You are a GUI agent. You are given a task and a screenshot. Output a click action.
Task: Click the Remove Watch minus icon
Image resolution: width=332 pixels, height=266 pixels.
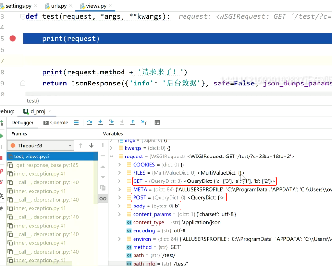coord(103,156)
